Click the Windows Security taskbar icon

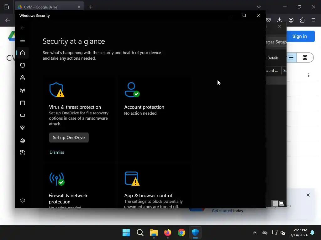click(195, 232)
